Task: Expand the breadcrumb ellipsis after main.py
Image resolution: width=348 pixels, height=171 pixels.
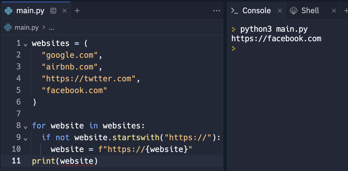Action: click(x=51, y=27)
